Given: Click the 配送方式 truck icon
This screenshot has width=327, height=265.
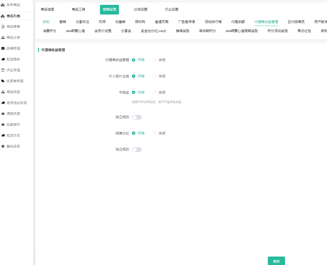Looking at the screenshot, I should tap(3, 135).
